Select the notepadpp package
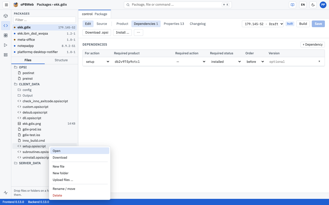The height and width of the screenshot is (205, 329). click(x=44, y=46)
